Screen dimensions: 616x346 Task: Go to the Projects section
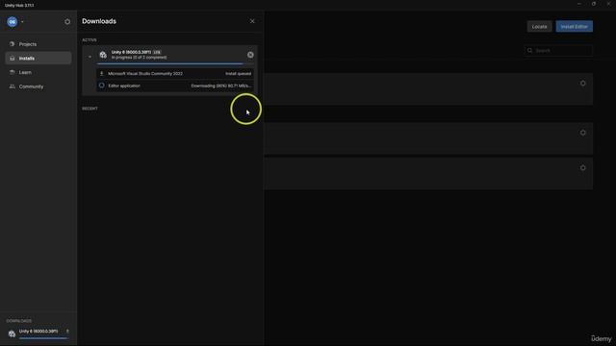pyautogui.click(x=38, y=44)
